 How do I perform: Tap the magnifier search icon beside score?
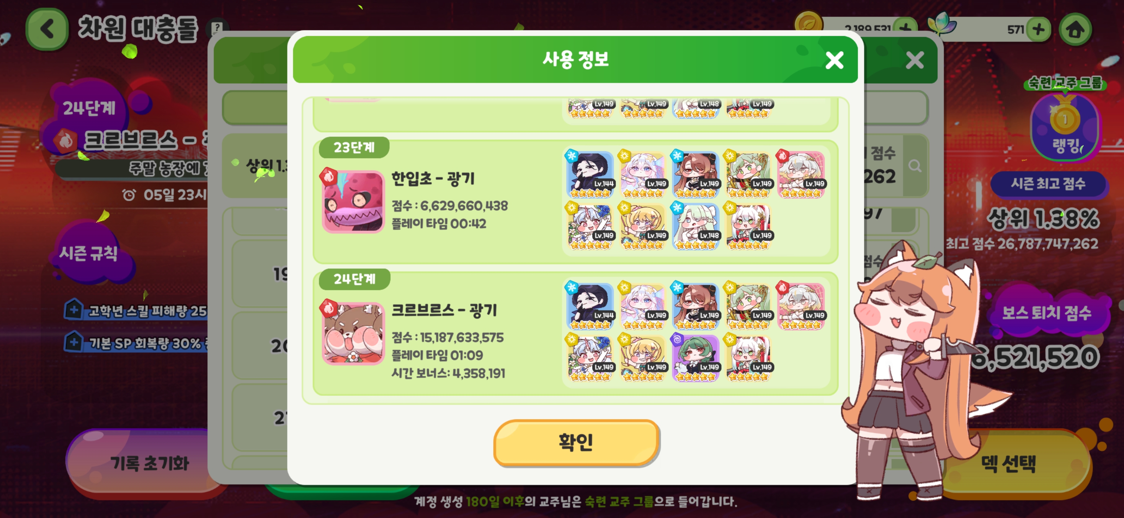coord(915,165)
